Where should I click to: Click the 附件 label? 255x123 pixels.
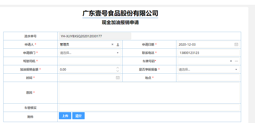(30, 117)
